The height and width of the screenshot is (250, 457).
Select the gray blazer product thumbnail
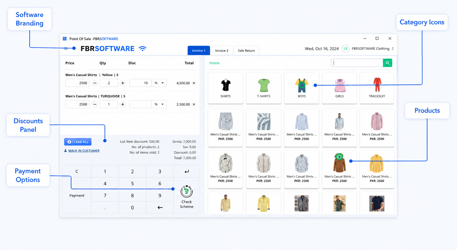coord(301,203)
